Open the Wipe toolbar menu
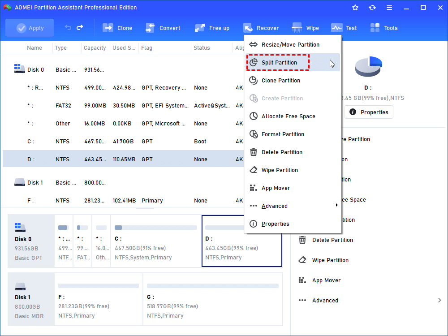448x336 pixels. point(305,28)
